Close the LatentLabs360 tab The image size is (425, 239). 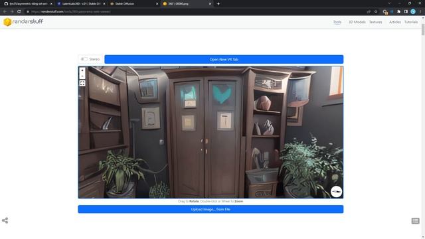tap(104, 4)
